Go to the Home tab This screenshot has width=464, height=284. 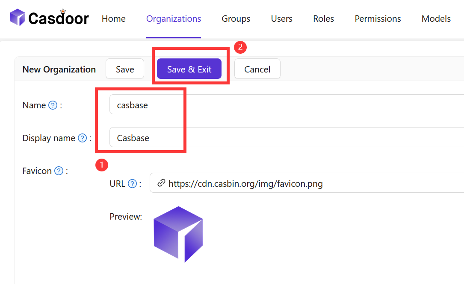pos(114,19)
